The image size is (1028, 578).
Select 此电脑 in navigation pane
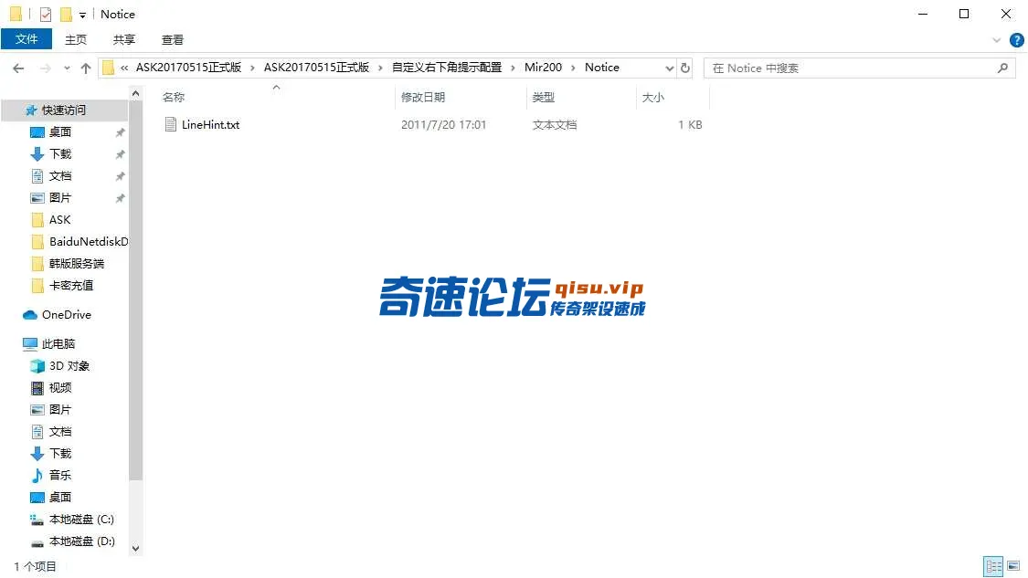click(x=58, y=344)
